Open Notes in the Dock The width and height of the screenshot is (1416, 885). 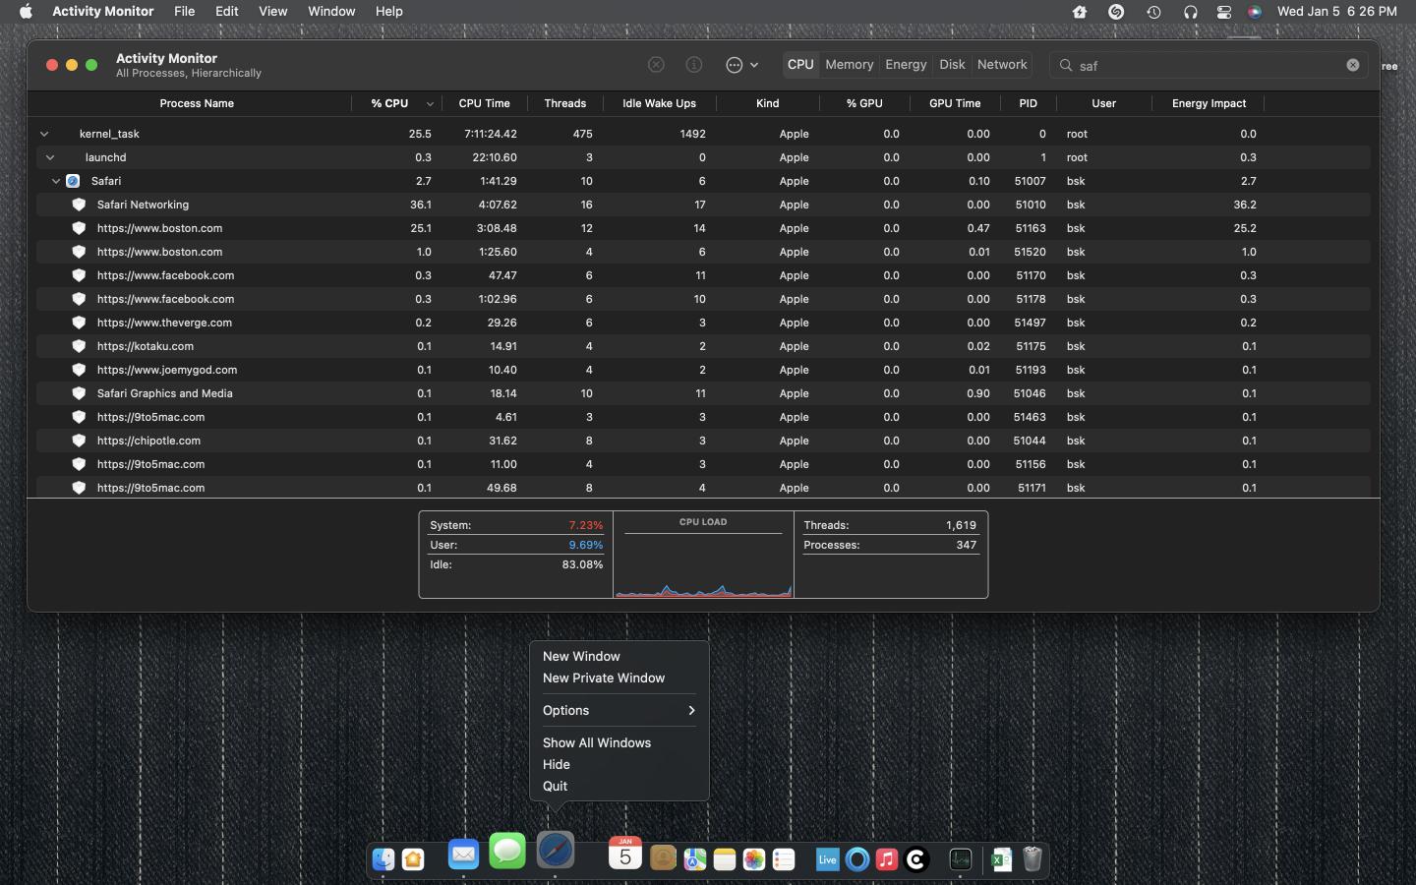point(725,859)
